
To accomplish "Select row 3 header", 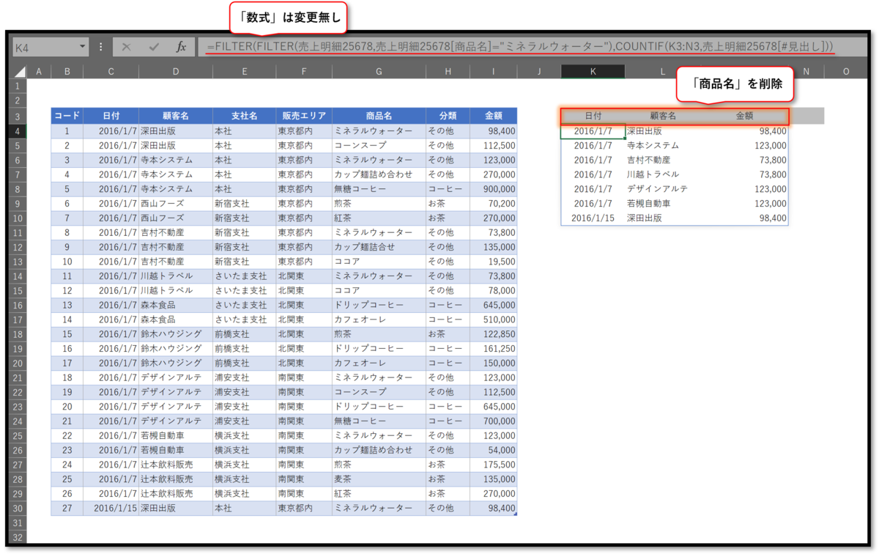I will pyautogui.click(x=18, y=116).
